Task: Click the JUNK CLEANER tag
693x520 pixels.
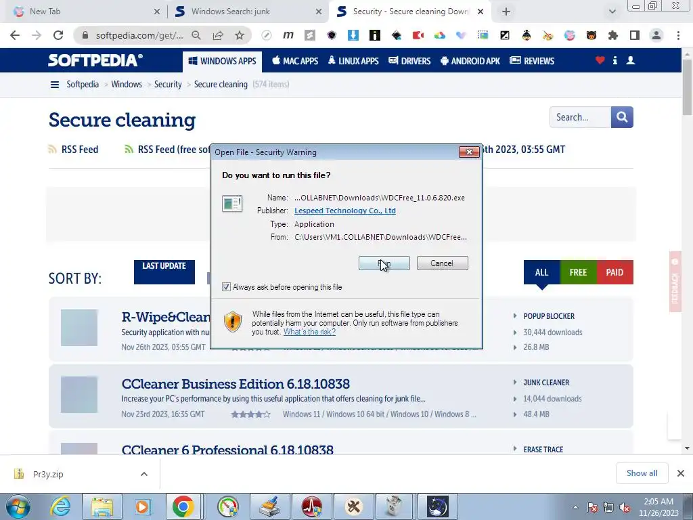Action: point(546,383)
